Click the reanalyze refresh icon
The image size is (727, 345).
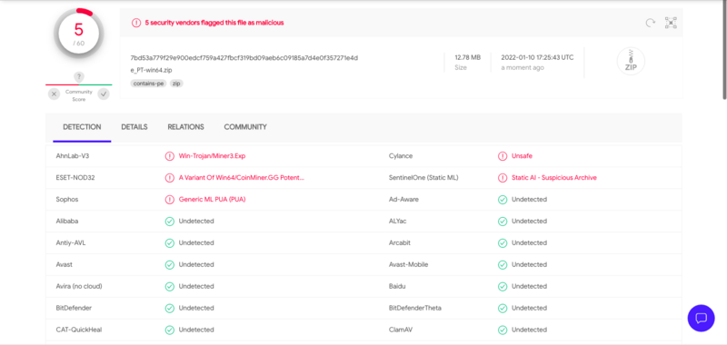tap(651, 23)
